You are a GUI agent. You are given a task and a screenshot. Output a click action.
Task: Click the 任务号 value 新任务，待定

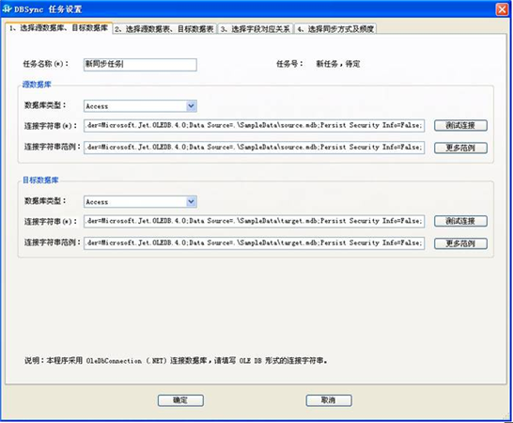[338, 64]
